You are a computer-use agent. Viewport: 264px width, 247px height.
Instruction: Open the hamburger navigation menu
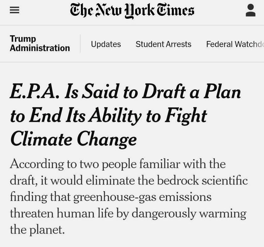pyautogui.click(x=14, y=10)
